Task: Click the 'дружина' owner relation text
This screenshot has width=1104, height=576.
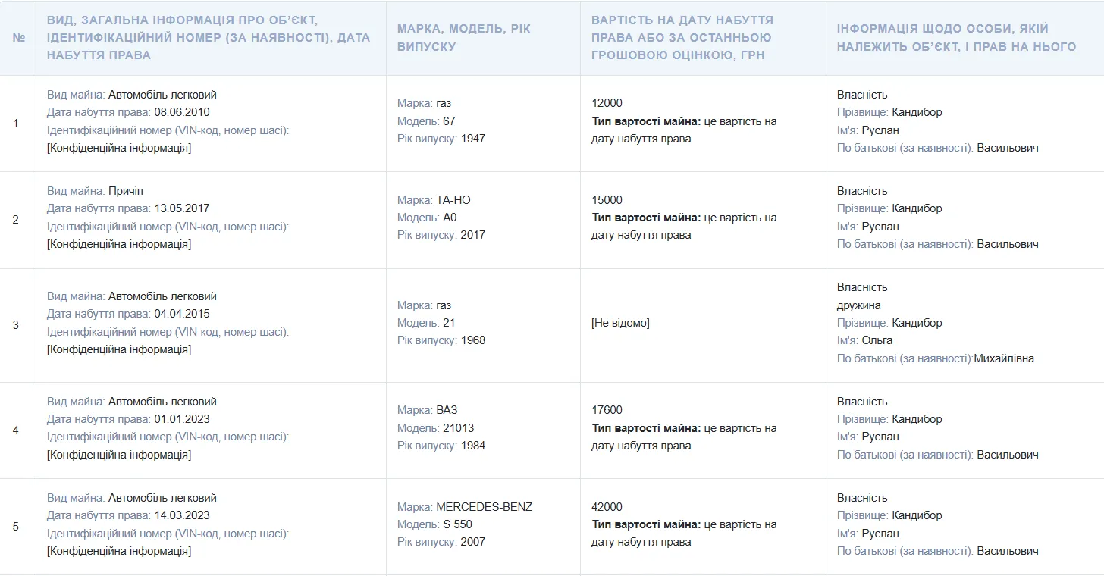Action: point(858,305)
